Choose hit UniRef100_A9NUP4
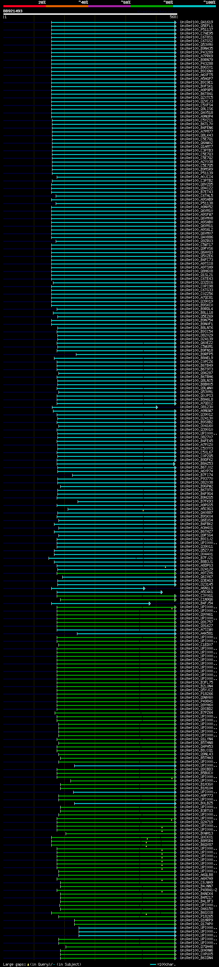This screenshot has width=219, height=967. pyautogui.click(x=196, y=116)
